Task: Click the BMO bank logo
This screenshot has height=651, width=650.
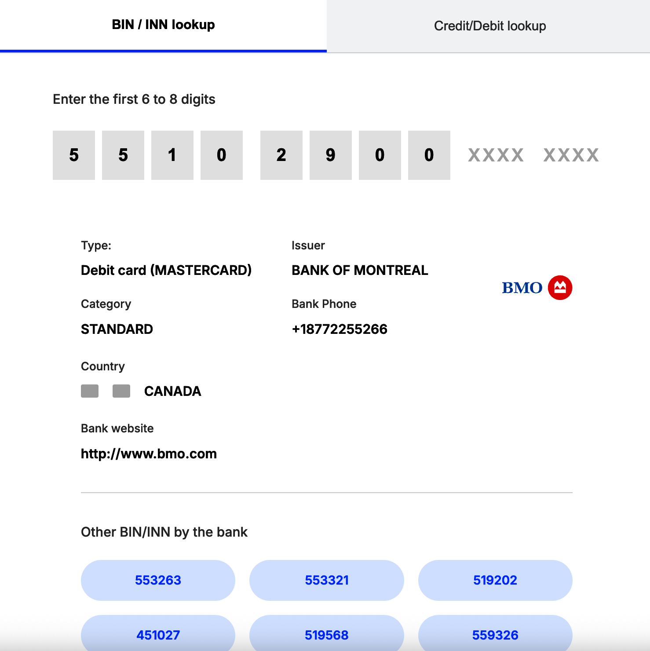Action: (x=523, y=287)
